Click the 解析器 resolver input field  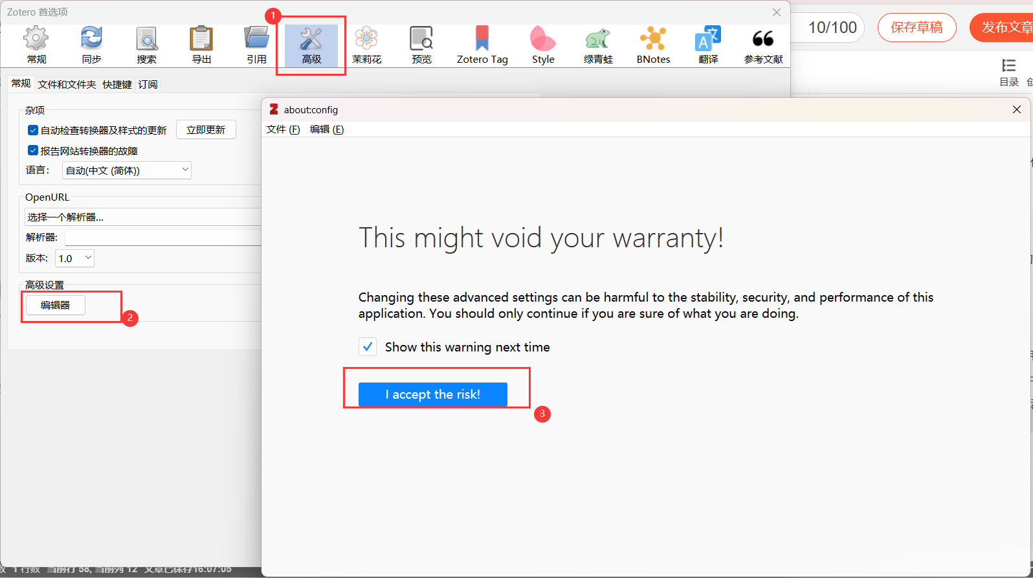point(163,238)
